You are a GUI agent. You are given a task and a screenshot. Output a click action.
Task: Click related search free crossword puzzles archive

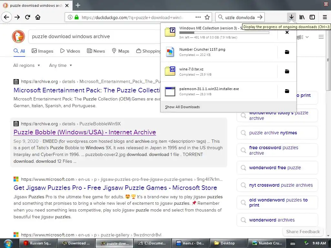point(277,150)
